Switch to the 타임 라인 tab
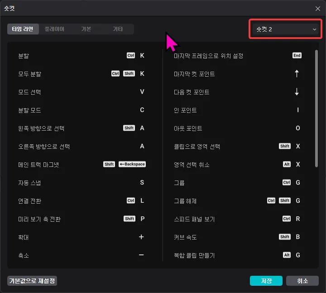 click(x=23, y=29)
